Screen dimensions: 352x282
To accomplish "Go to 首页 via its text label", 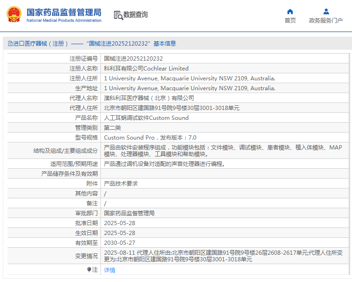I will (290, 21).
